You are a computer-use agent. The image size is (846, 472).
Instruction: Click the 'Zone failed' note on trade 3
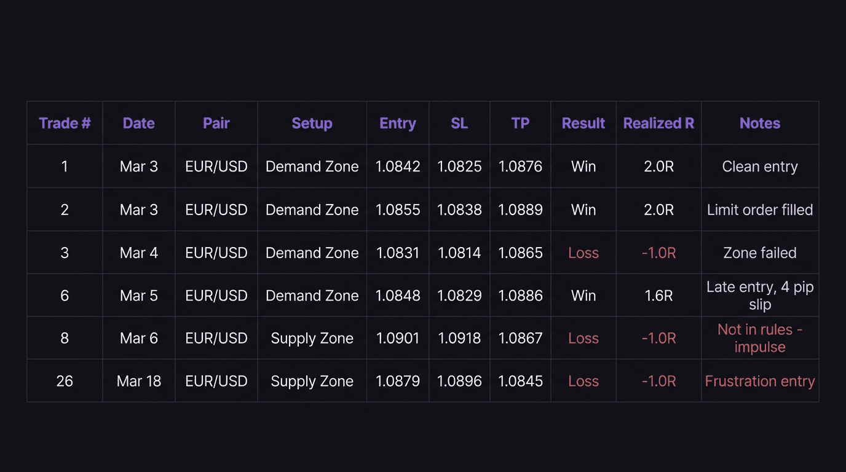759,252
